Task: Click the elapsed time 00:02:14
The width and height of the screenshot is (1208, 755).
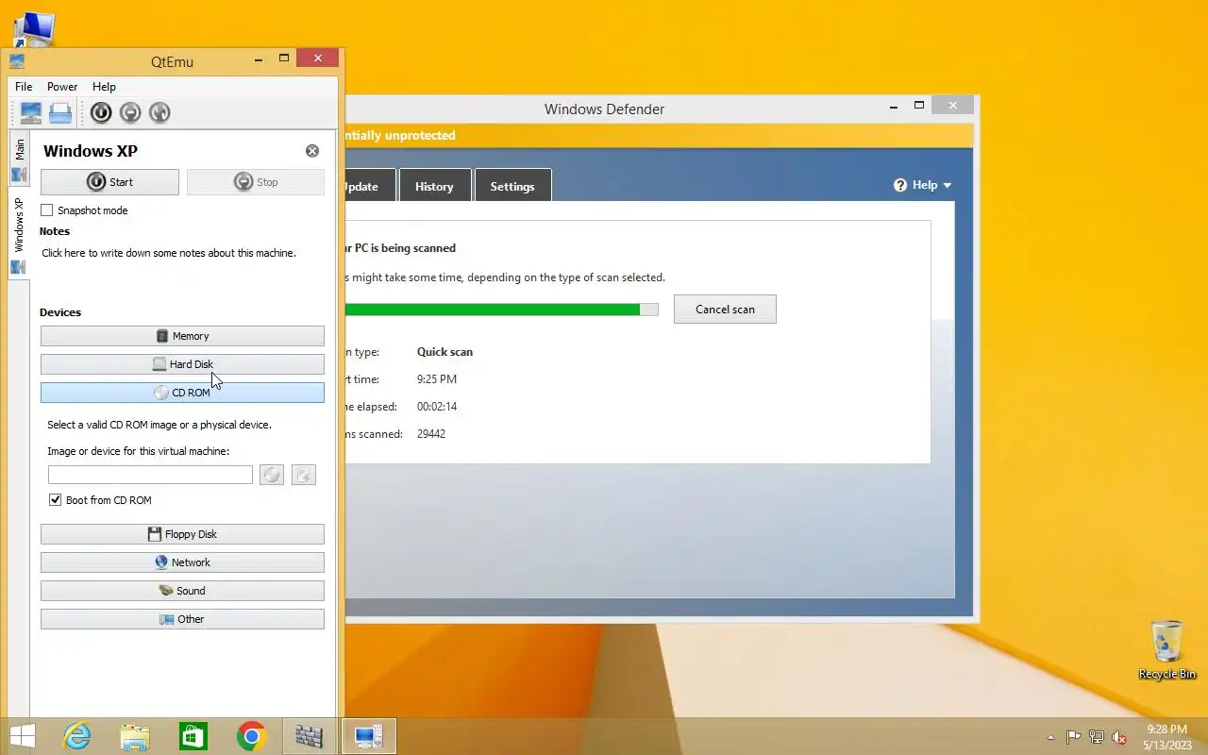Action: pos(437,407)
